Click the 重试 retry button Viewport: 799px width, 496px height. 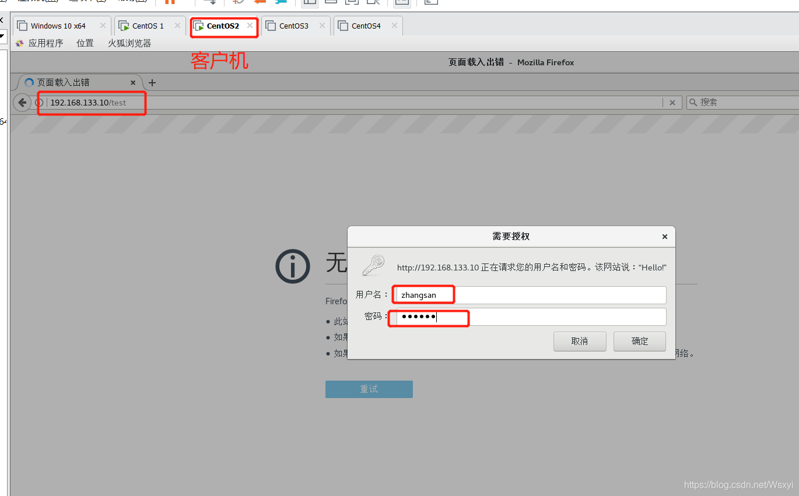click(x=369, y=389)
